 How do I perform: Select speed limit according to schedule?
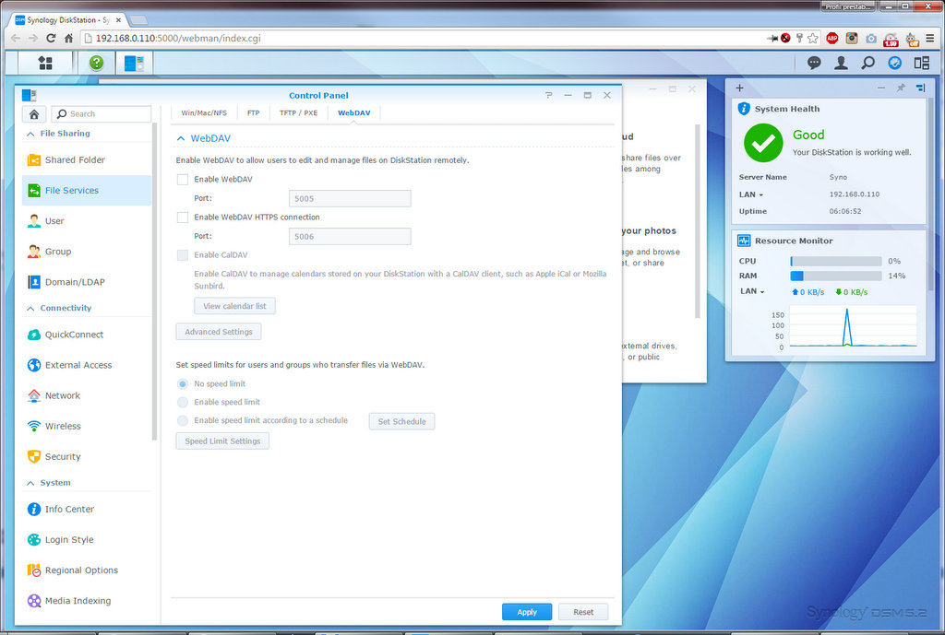pos(183,421)
